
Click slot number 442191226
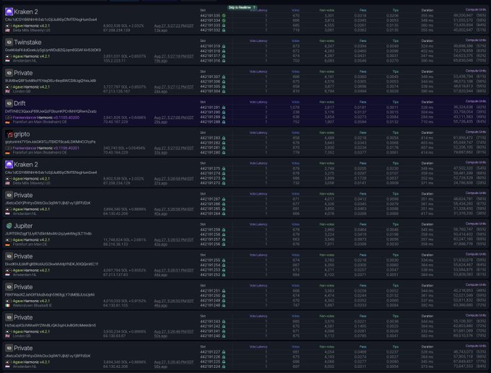pos(210,357)
